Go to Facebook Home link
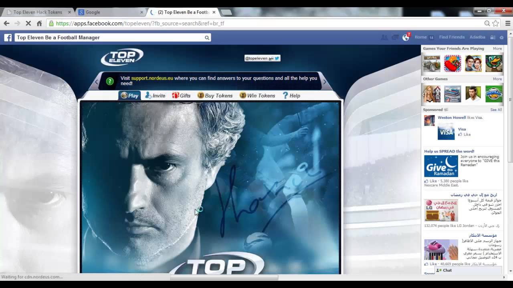This screenshot has height=288, width=513. pyautogui.click(x=420, y=37)
